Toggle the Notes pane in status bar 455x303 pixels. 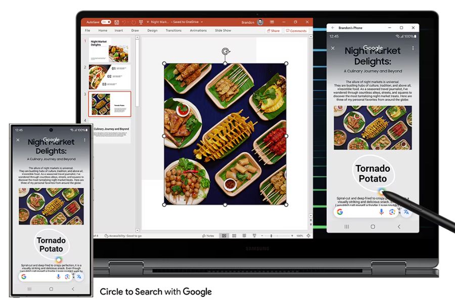pos(208,236)
